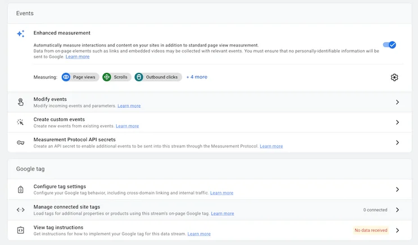This screenshot has width=418, height=245.
Task: Select the Scrolls chip label
Action: click(x=120, y=77)
